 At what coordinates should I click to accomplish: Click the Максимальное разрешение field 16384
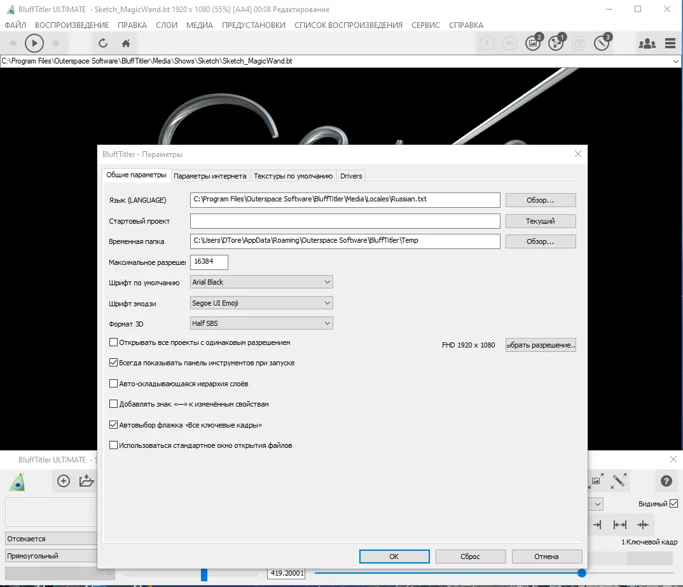pos(209,262)
